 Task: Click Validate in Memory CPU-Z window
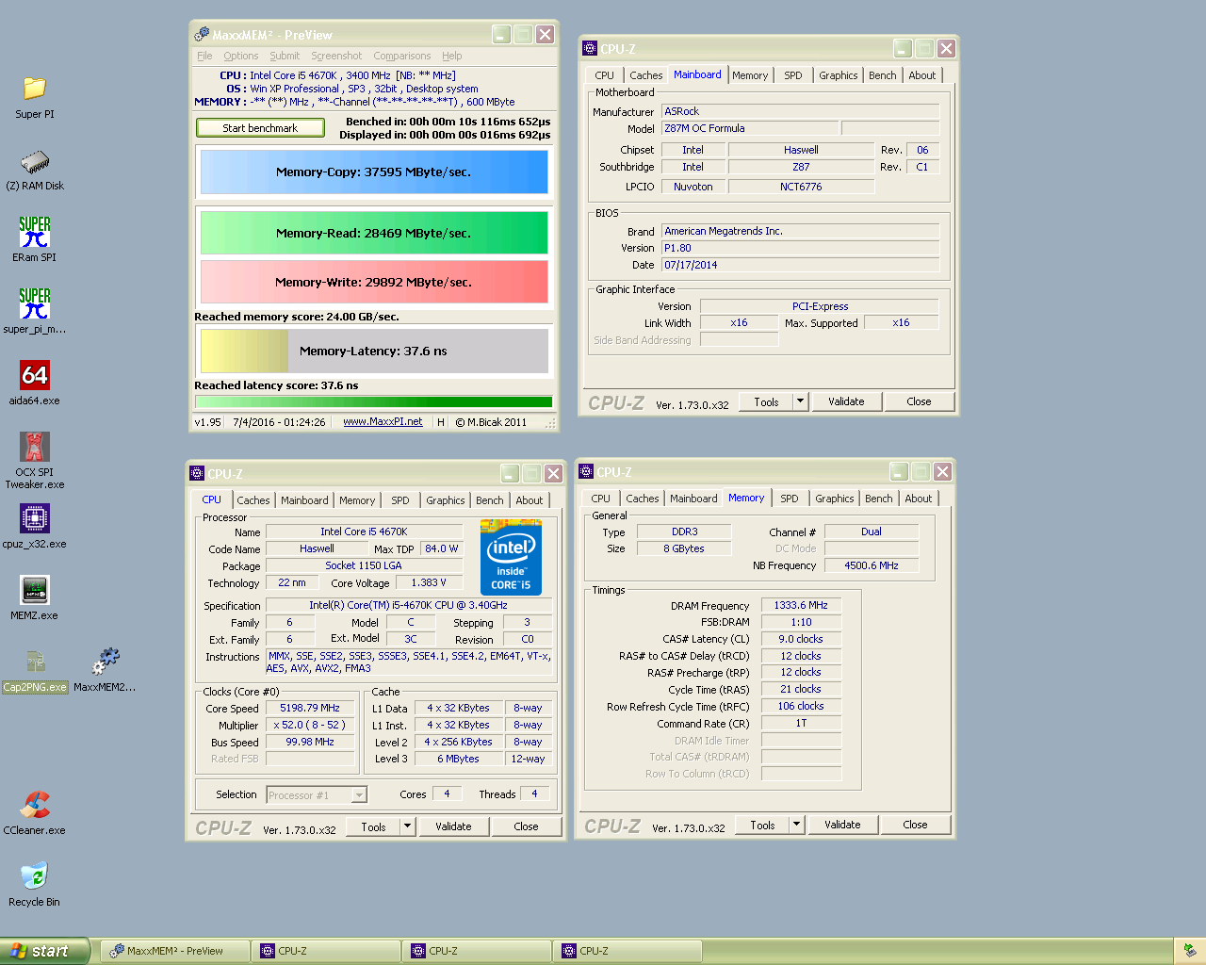[842, 825]
